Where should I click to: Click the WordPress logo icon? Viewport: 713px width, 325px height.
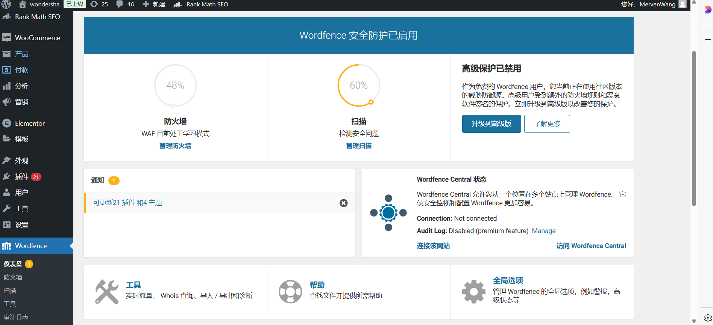7,4
